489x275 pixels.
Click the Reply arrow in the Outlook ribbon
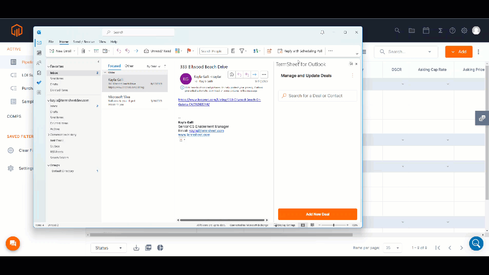(119, 51)
